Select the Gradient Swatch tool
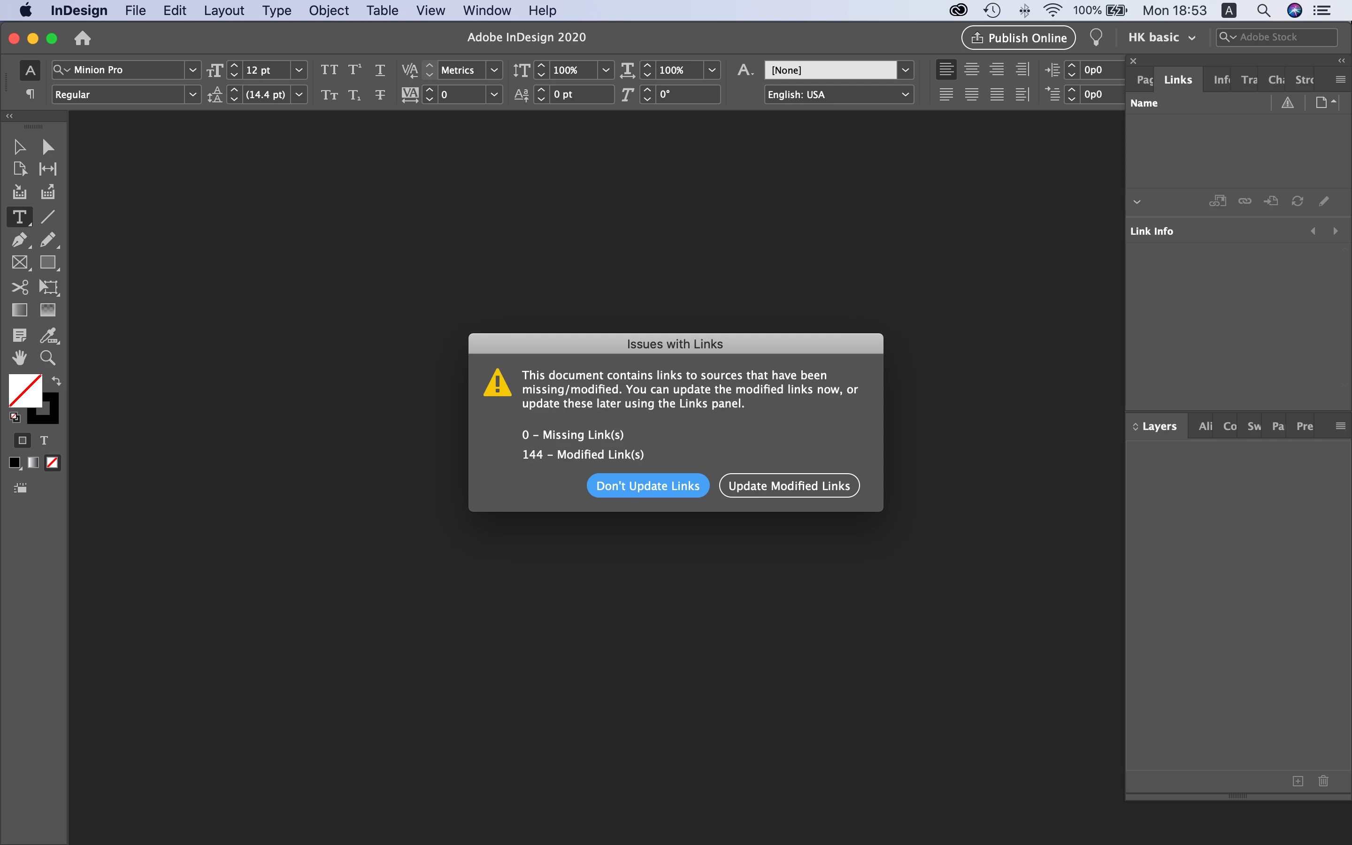Image resolution: width=1352 pixels, height=845 pixels. pos(20,310)
